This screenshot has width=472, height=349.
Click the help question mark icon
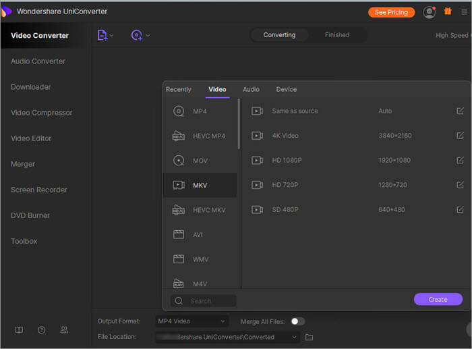(x=42, y=330)
